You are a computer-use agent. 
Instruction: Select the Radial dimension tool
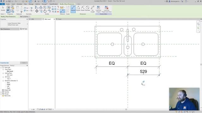click(x=83, y=8)
